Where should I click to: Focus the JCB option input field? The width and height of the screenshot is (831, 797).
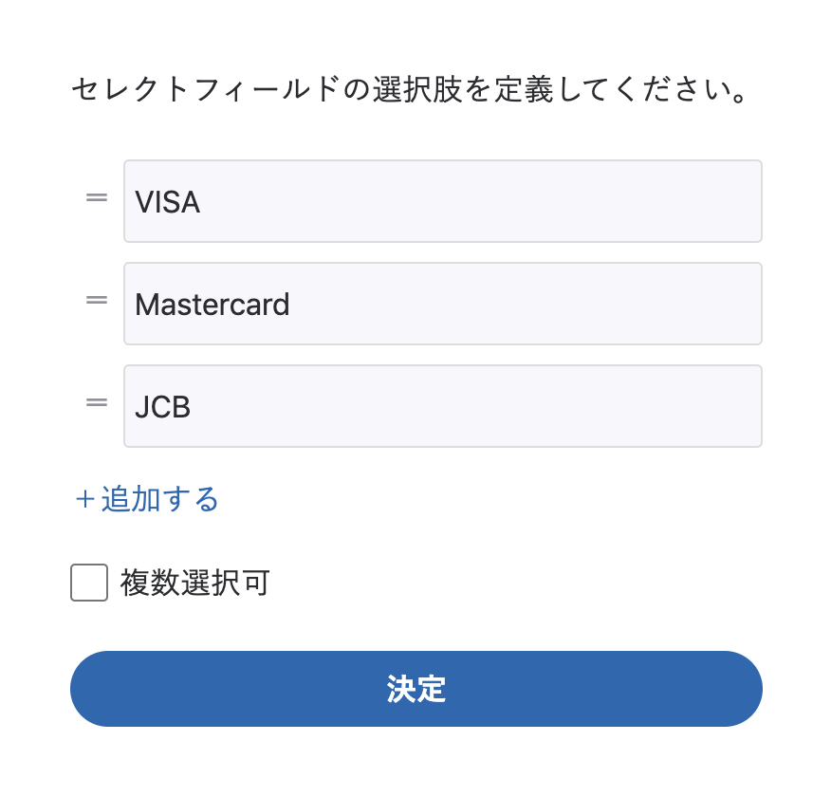[442, 406]
